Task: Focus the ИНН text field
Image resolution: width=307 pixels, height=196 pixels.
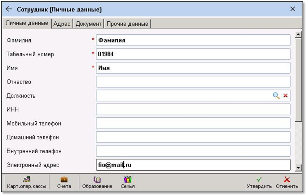Action: tap(193, 109)
